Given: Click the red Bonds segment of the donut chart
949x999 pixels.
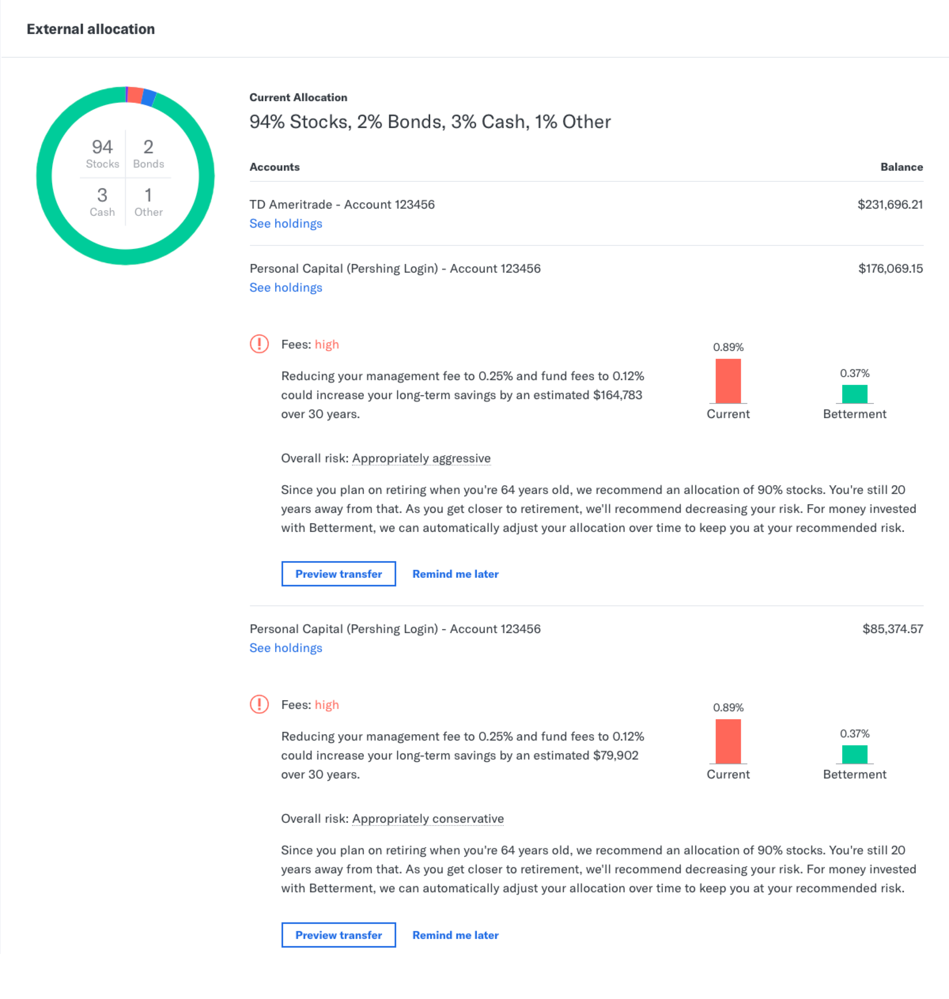Looking at the screenshot, I should 135,94.
